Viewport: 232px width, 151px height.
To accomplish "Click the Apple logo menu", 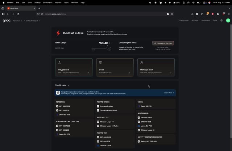I will 4,3.
